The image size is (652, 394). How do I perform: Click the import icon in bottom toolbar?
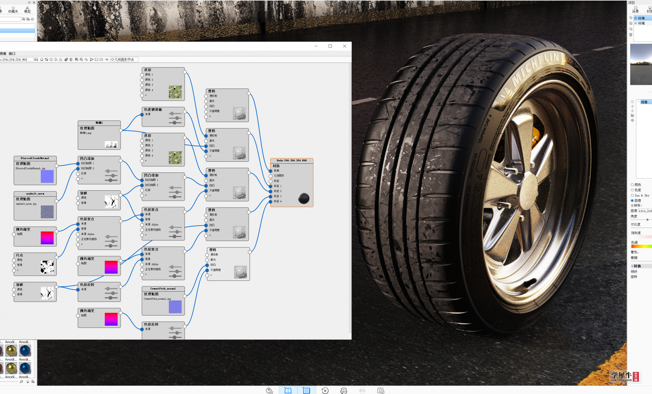click(269, 390)
